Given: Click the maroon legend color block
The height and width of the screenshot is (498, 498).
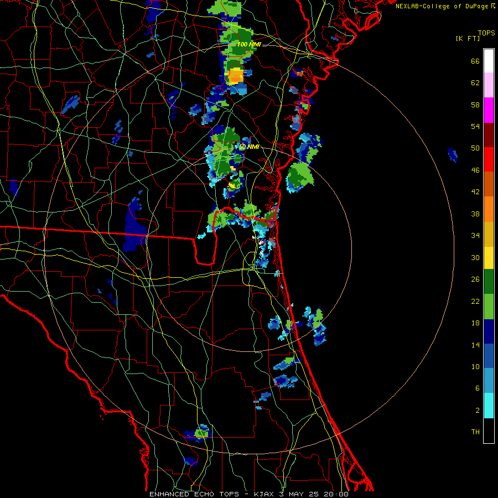Looking at the screenshot, I should coord(489,135).
